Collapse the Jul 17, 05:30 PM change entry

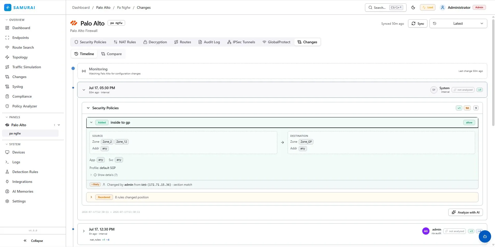pos(84,90)
